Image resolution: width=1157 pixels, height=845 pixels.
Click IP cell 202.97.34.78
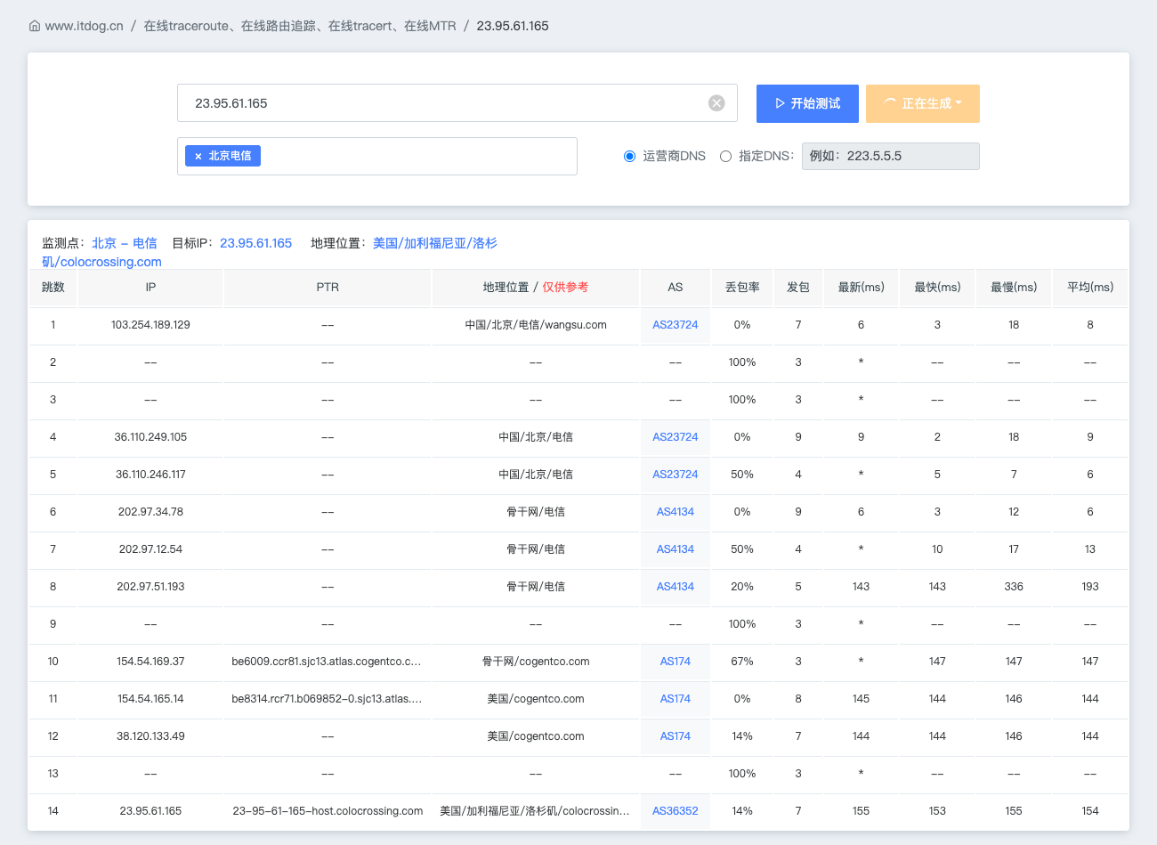click(150, 512)
